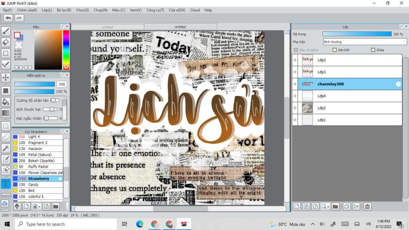Click the cloud sync icon in toolbar

(x=5, y=203)
